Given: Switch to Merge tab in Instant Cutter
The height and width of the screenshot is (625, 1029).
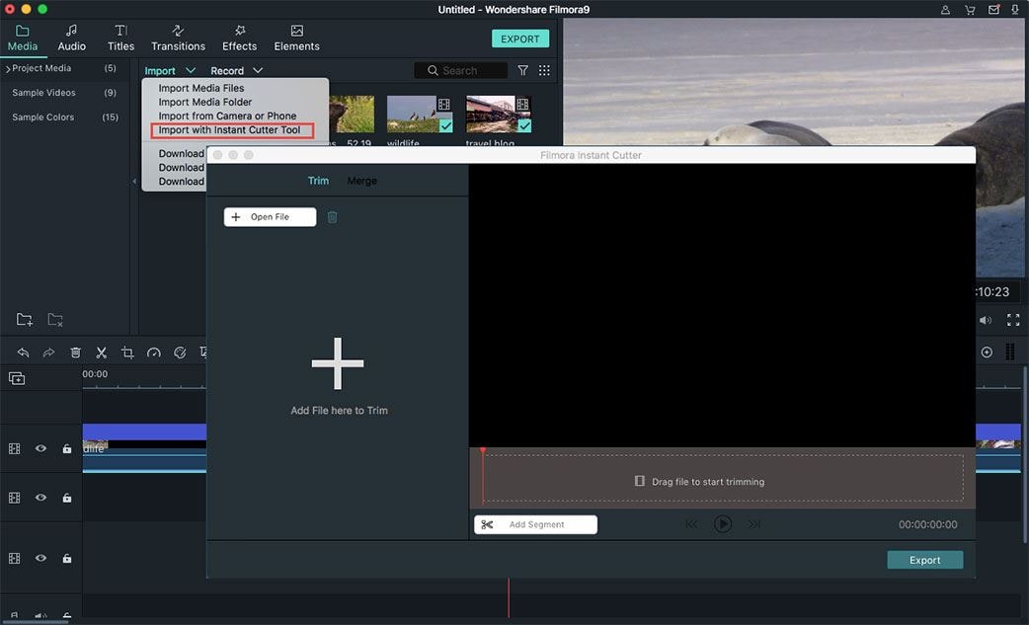Looking at the screenshot, I should [x=361, y=181].
